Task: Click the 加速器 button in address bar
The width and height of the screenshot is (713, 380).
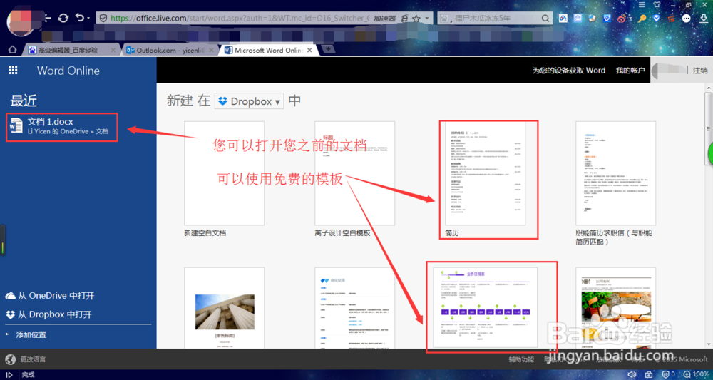Action: [385, 19]
